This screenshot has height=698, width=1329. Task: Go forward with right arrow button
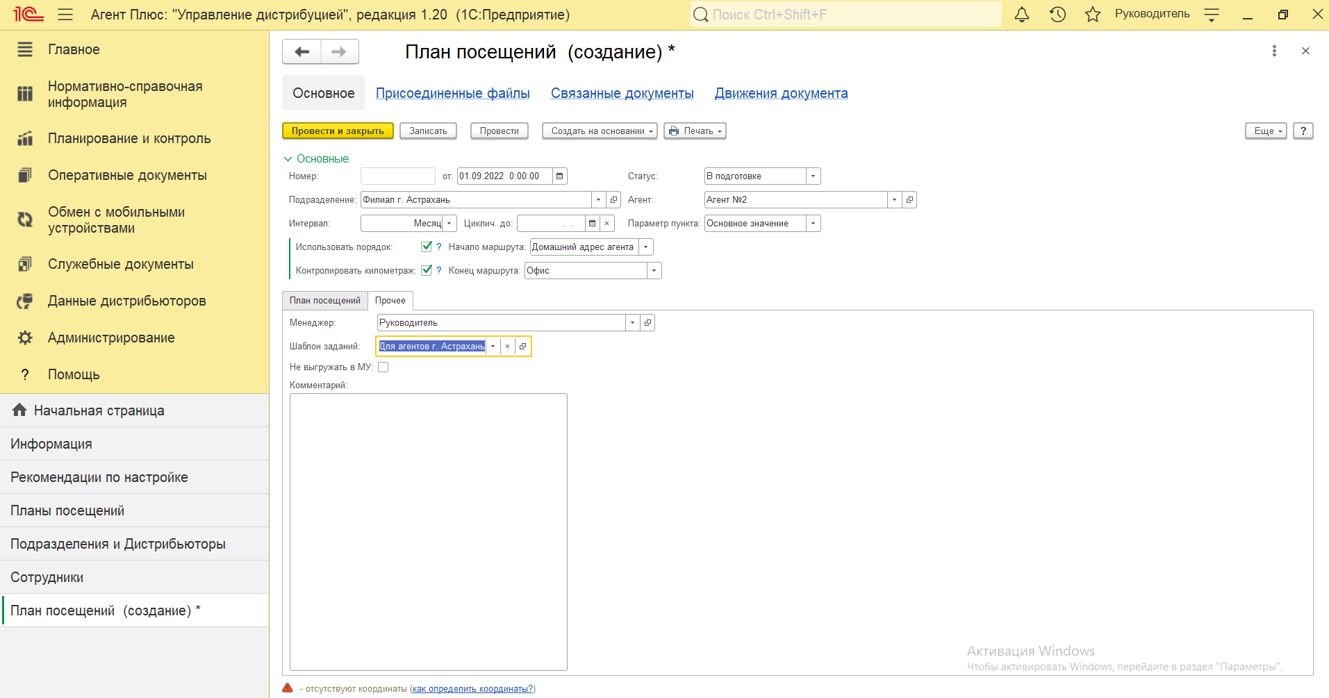click(340, 51)
